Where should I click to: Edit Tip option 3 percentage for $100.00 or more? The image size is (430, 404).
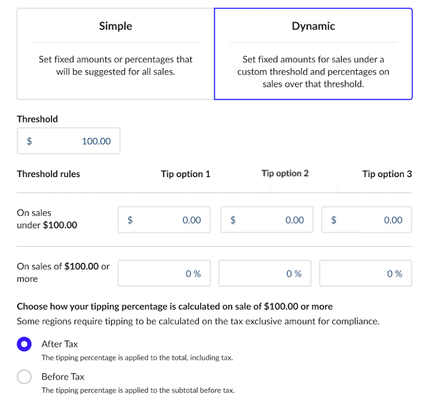[366, 274]
